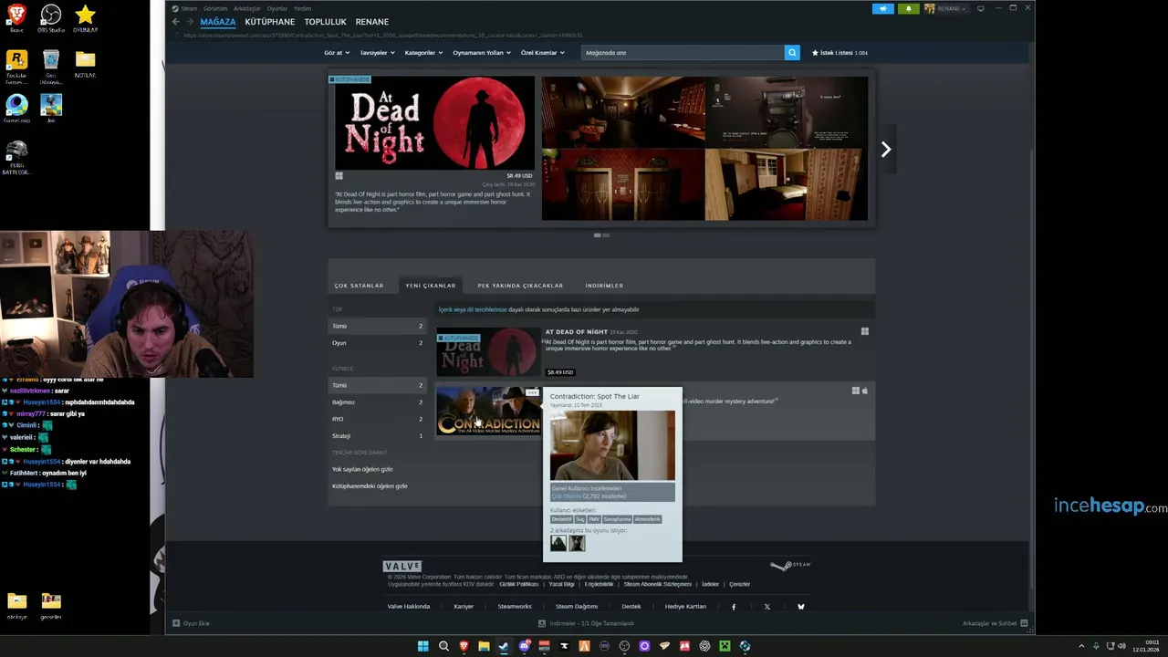
Task: Open the İçerik veya dil tercihlerinize link
Action: click(473, 310)
